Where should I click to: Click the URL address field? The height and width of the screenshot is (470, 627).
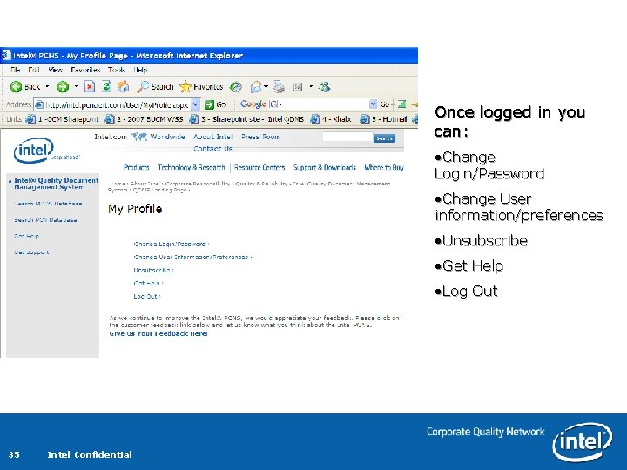[117, 104]
